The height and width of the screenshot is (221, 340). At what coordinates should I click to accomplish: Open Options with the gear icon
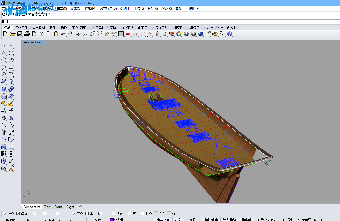pos(215,34)
